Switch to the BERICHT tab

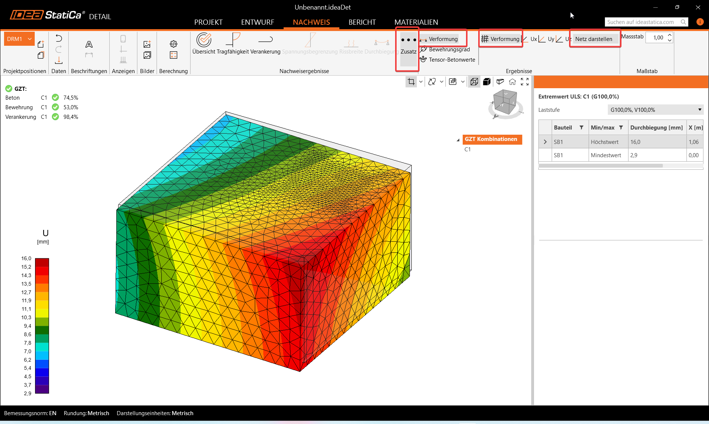tap(362, 22)
